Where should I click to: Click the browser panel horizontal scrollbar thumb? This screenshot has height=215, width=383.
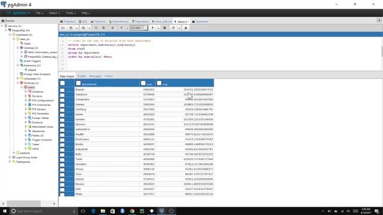24,204
